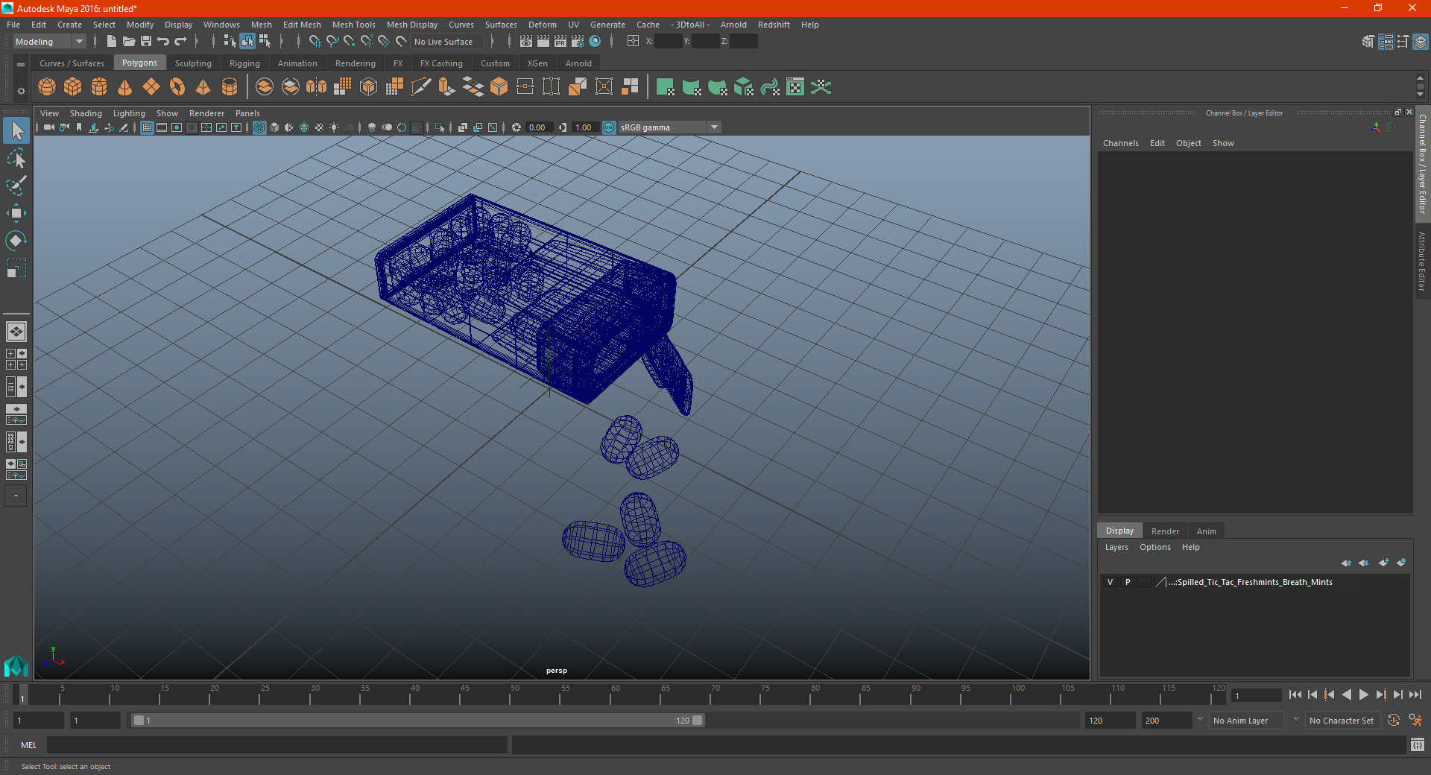Open the Modeling menu set dropdown
The image size is (1431, 775).
[x=49, y=42]
